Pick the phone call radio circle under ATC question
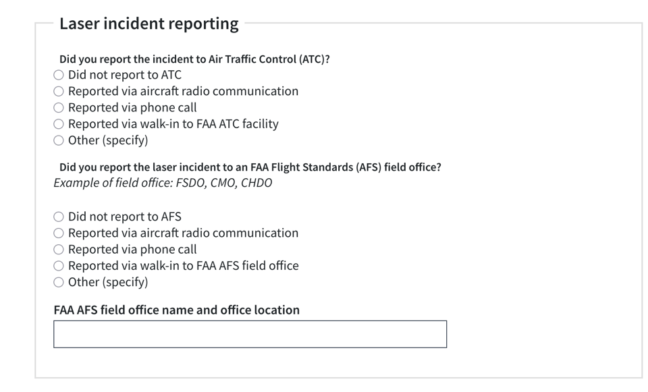Viewport: 648px width, 392px height. [59, 108]
